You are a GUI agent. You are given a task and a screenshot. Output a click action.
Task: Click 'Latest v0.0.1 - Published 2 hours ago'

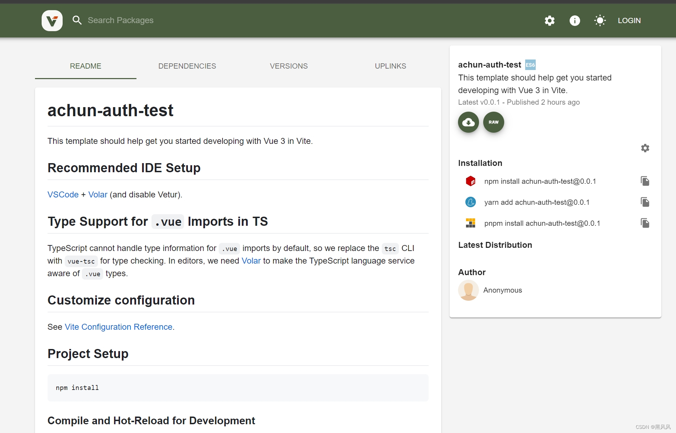pos(519,102)
